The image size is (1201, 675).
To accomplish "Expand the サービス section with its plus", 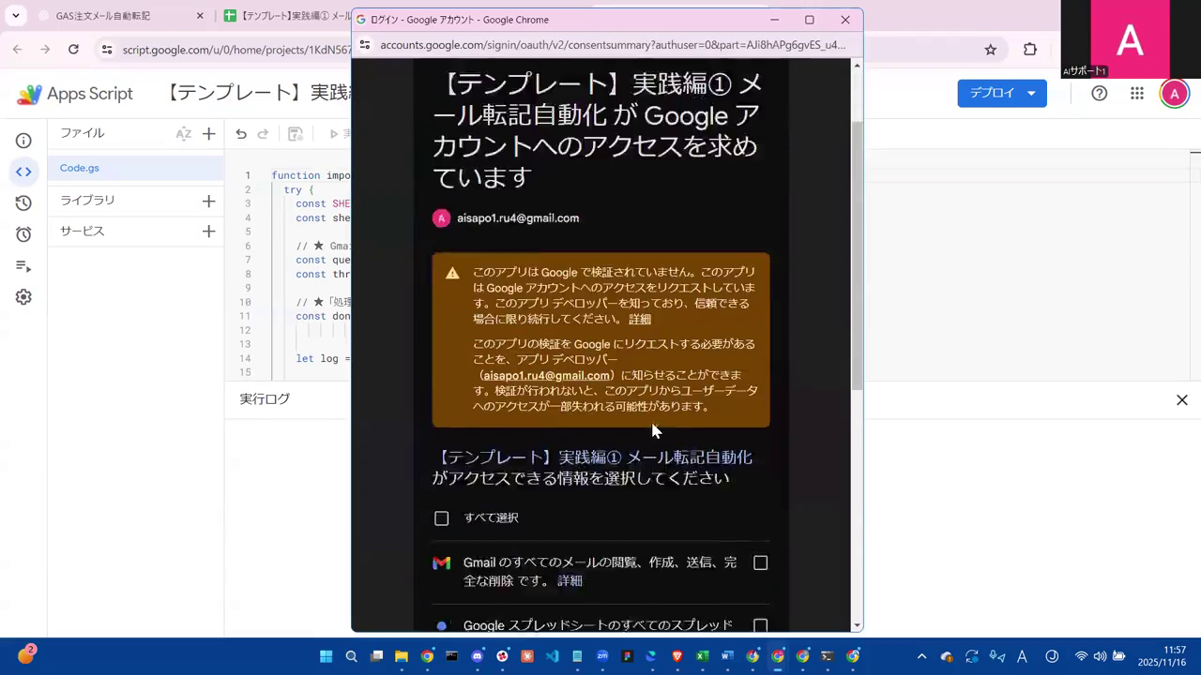I will click(x=208, y=231).
